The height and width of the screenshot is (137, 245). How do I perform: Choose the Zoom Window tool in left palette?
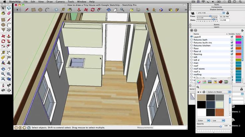pos(9,74)
